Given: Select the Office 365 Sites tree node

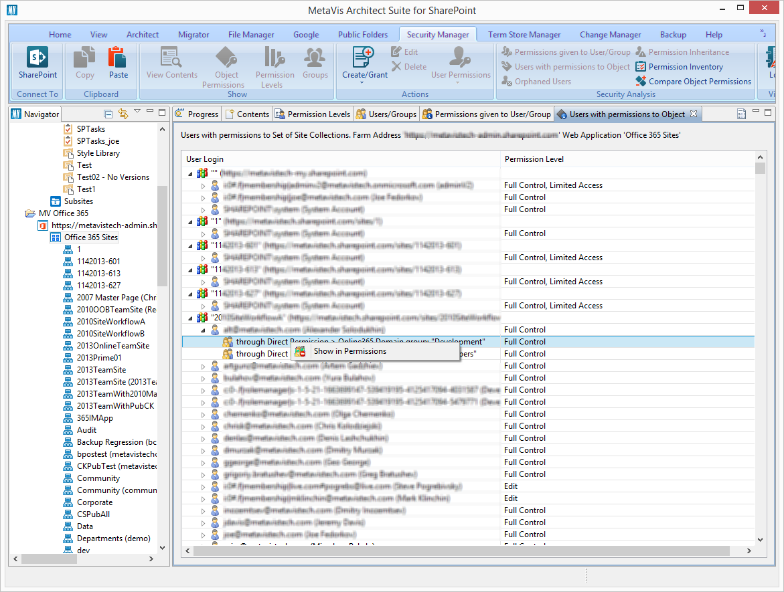Looking at the screenshot, I should [90, 237].
